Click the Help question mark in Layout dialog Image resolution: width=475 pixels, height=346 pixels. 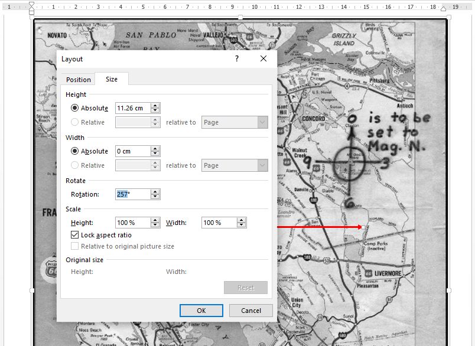[x=237, y=59]
